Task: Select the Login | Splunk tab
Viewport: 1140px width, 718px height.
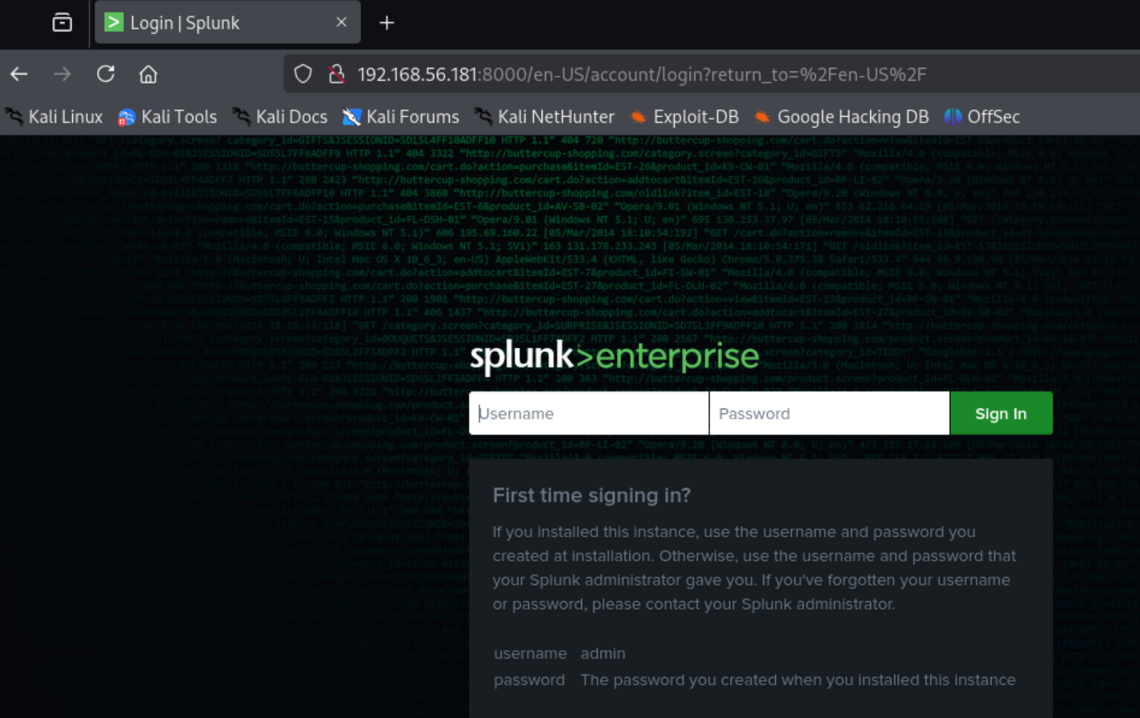Action: (212, 23)
